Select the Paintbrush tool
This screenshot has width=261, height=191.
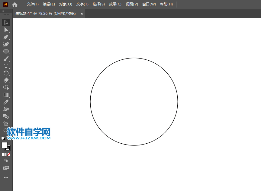click(x=6, y=59)
